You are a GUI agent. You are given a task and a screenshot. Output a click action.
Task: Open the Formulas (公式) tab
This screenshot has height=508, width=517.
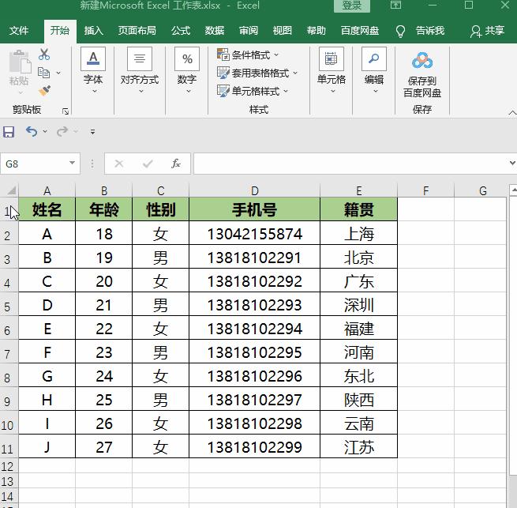(181, 31)
